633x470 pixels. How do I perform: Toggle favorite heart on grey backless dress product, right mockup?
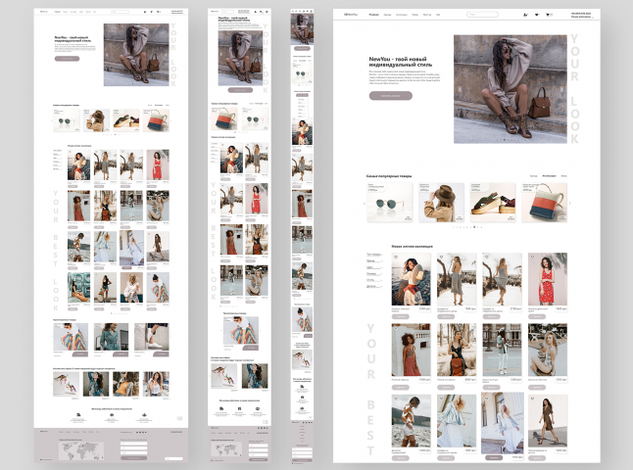(441, 257)
